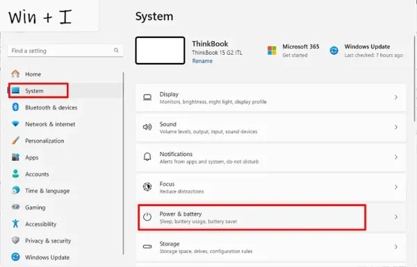Click the Personalization paintbrush icon
Image resolution: width=417 pixels, height=267 pixels.
[x=15, y=140]
